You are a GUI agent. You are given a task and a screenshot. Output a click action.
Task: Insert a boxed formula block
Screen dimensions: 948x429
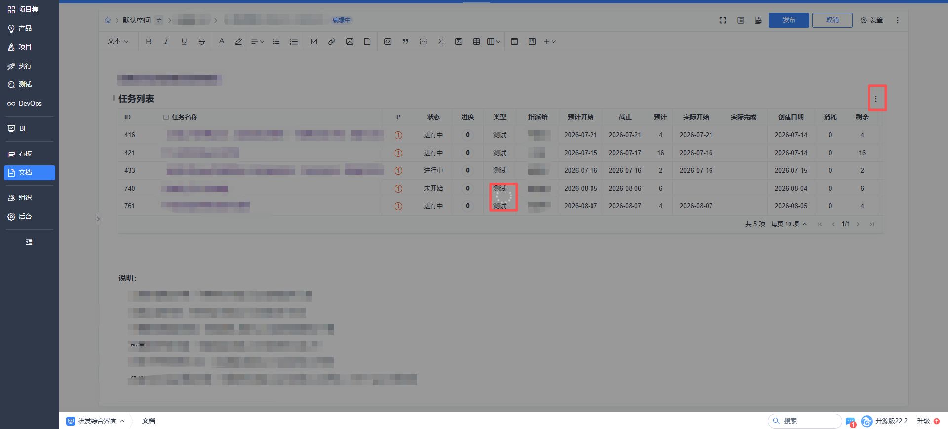coord(459,41)
